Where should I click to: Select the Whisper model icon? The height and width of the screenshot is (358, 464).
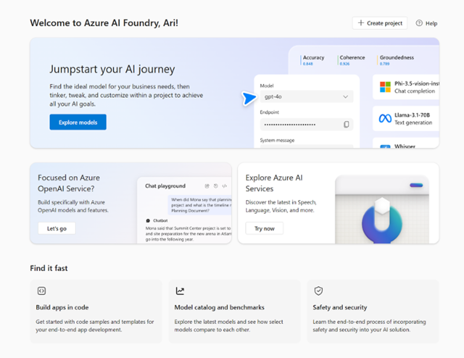pyautogui.click(x=386, y=146)
